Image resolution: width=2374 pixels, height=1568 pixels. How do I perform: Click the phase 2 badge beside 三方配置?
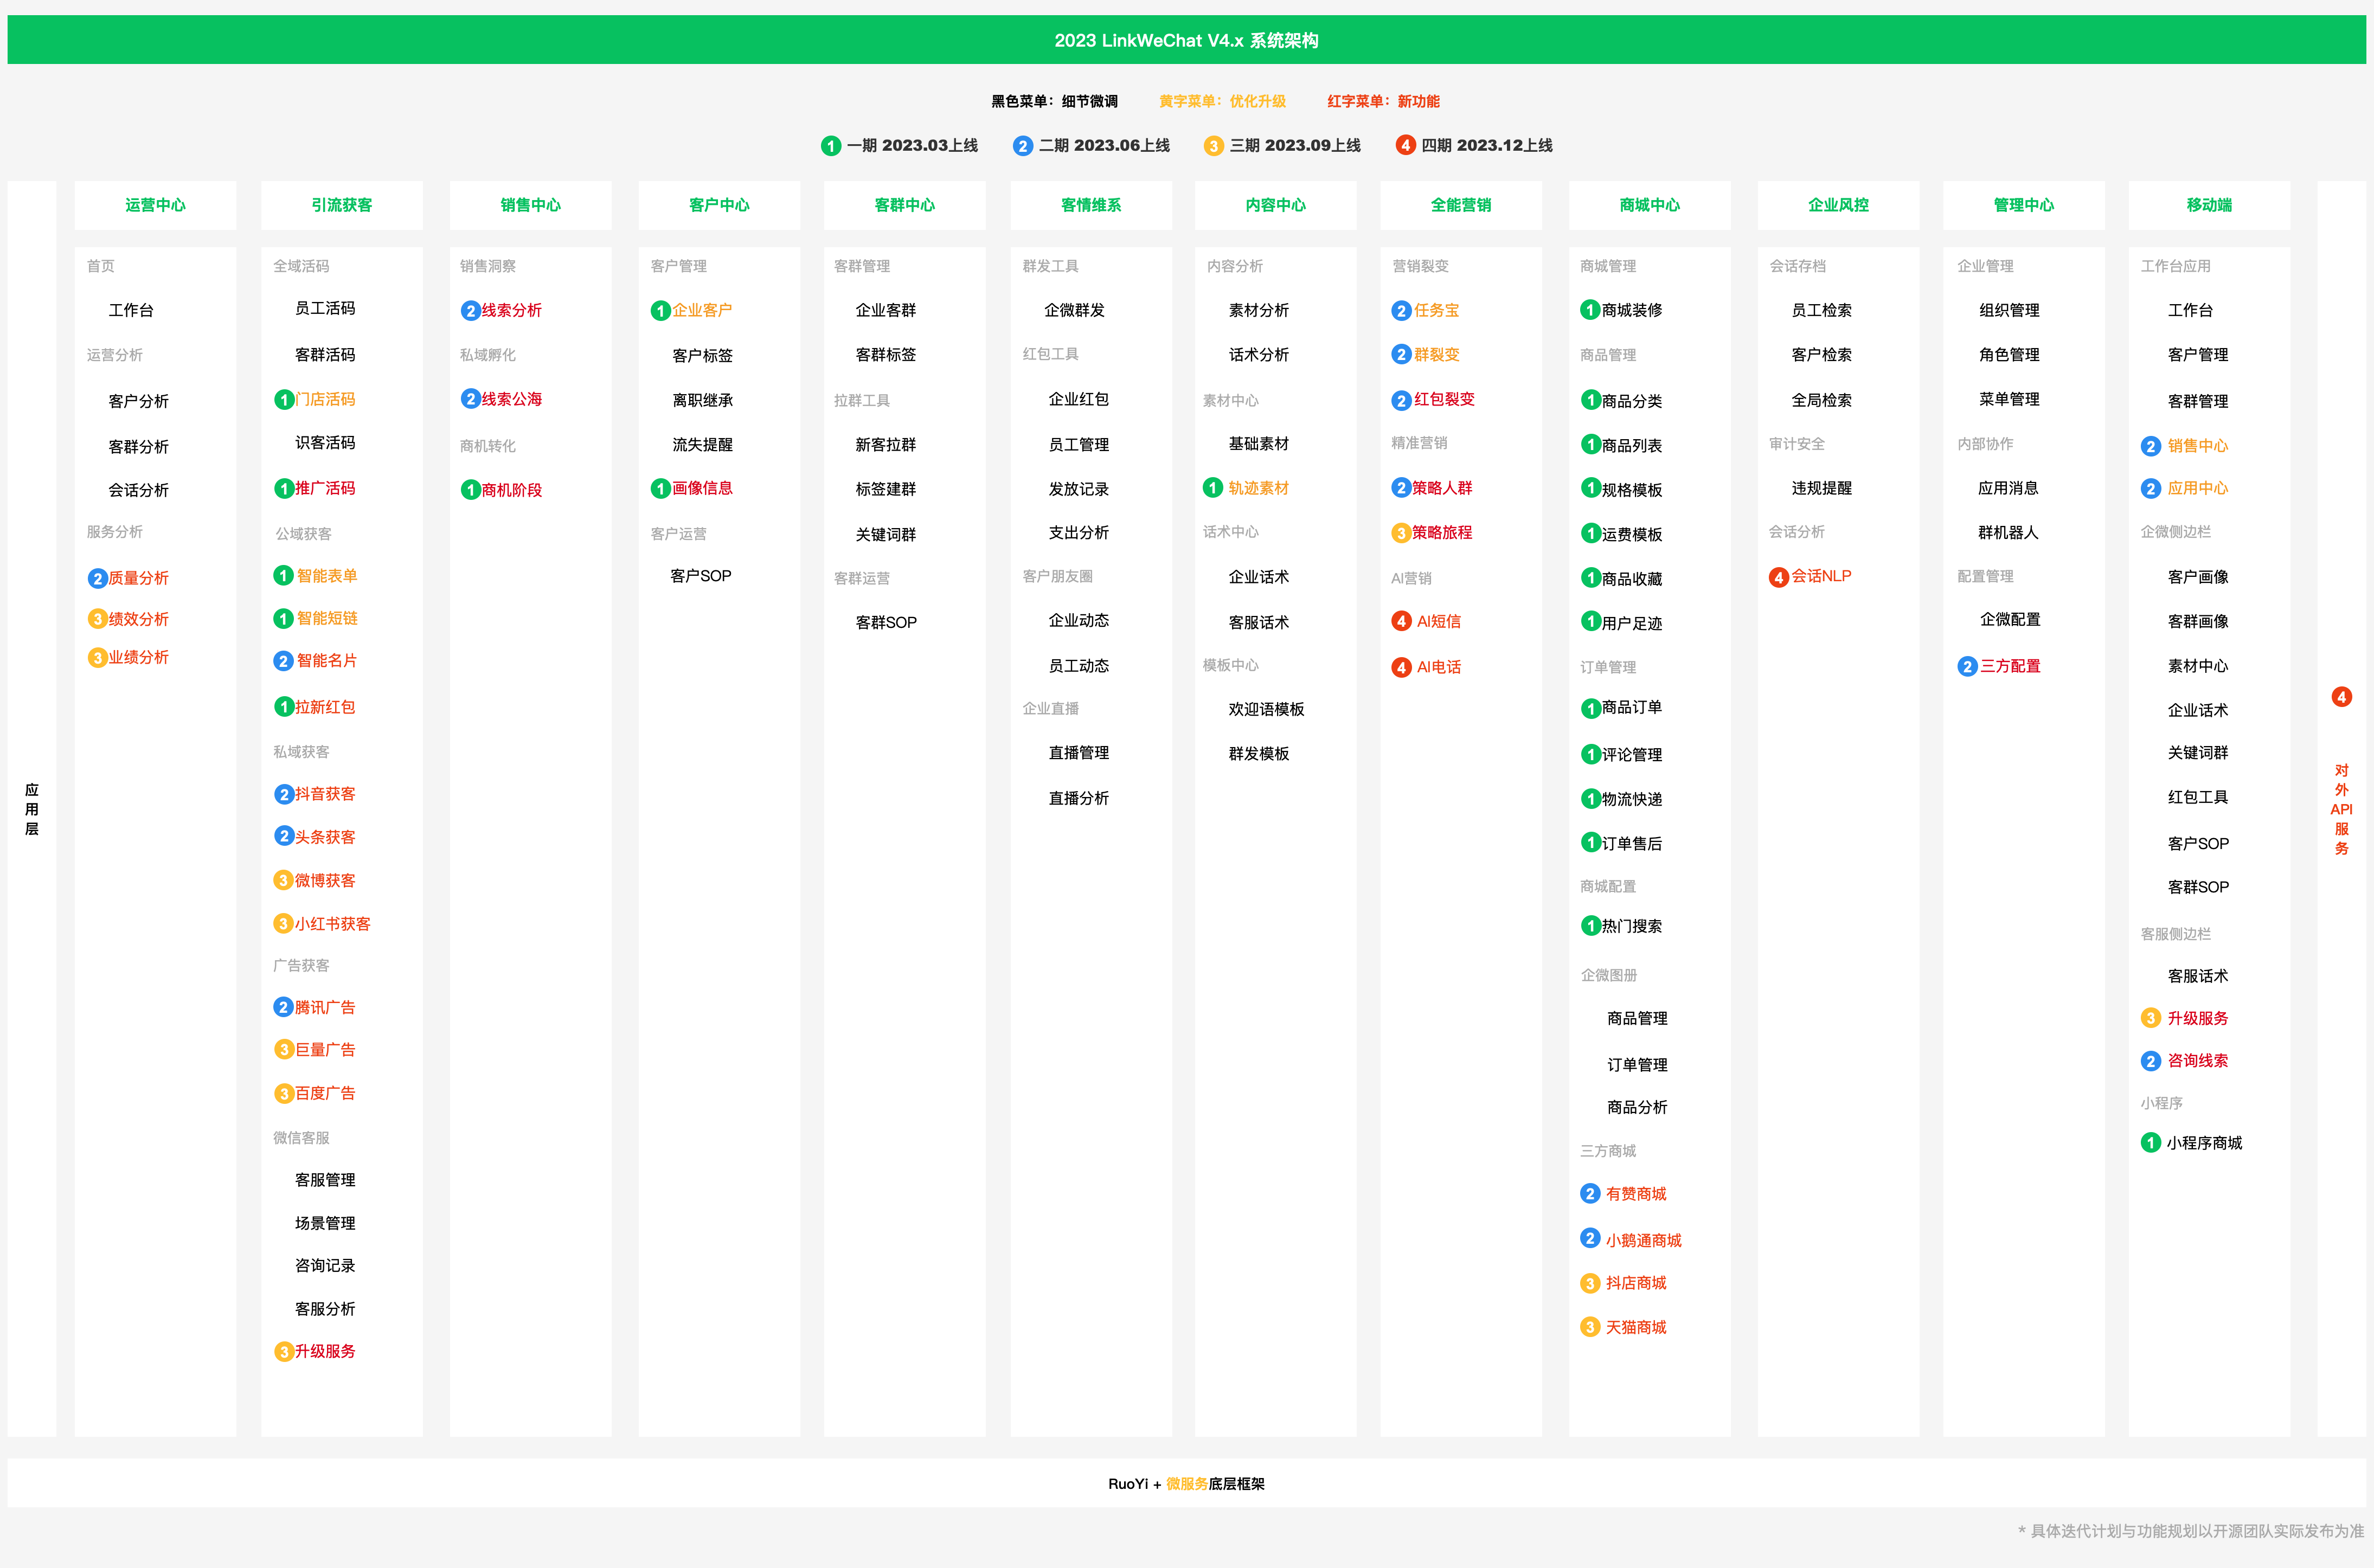pyautogui.click(x=1967, y=667)
